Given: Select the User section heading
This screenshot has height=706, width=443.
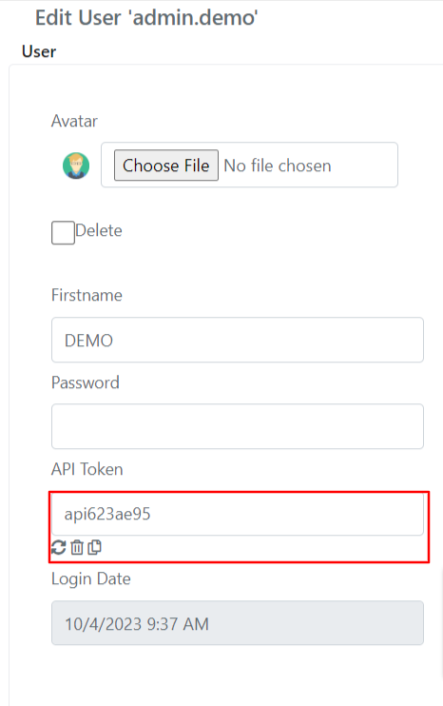Looking at the screenshot, I should [39, 51].
